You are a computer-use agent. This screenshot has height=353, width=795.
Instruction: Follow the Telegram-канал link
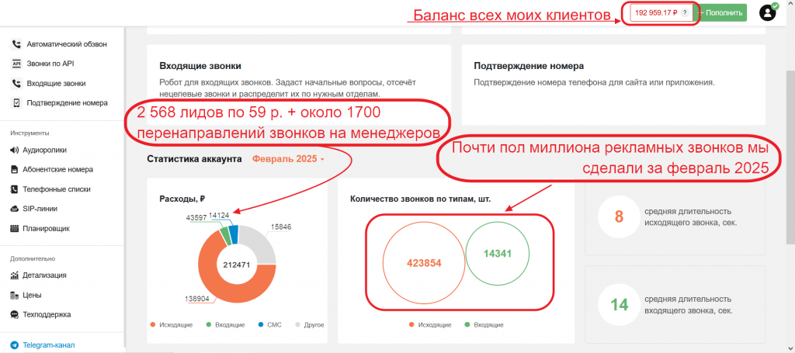click(x=49, y=345)
